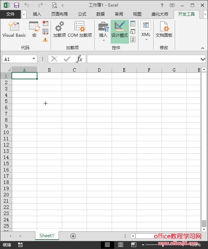The image size is (208, 249).
Task: Switch to page layout view in status bar
Action: pos(120,245)
